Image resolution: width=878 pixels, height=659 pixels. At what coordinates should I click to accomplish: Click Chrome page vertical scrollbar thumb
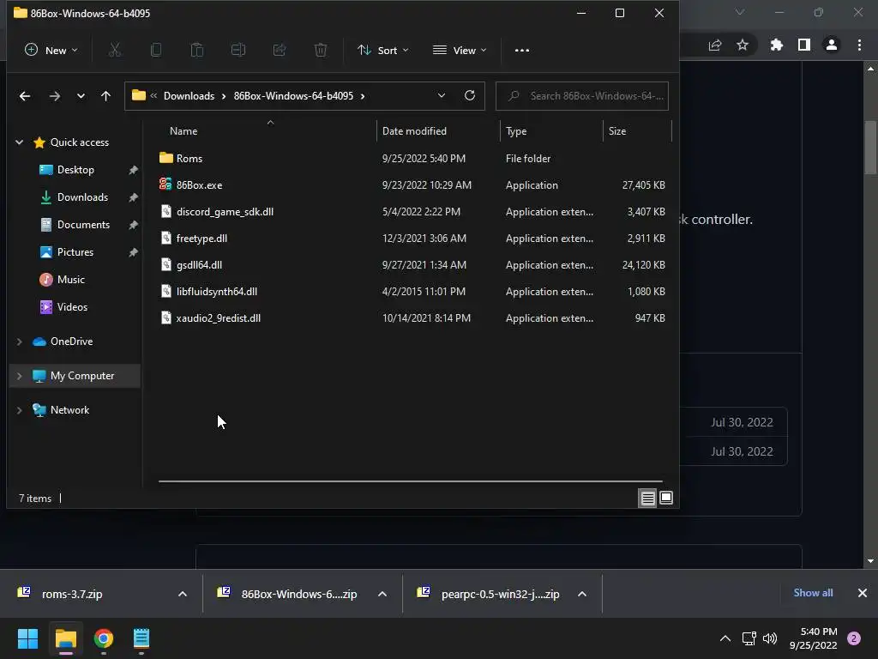click(871, 147)
